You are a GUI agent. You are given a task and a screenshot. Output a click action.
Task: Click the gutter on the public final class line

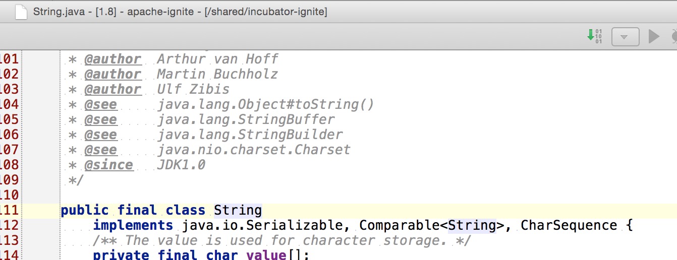click(40, 210)
